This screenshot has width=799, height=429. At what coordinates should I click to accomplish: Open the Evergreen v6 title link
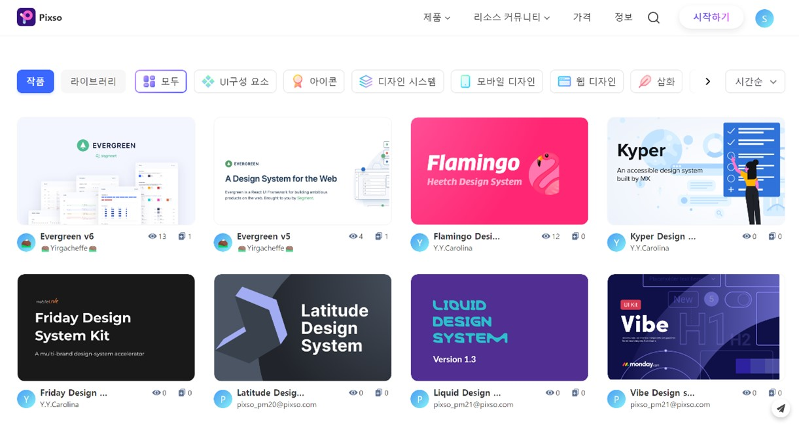coord(67,236)
